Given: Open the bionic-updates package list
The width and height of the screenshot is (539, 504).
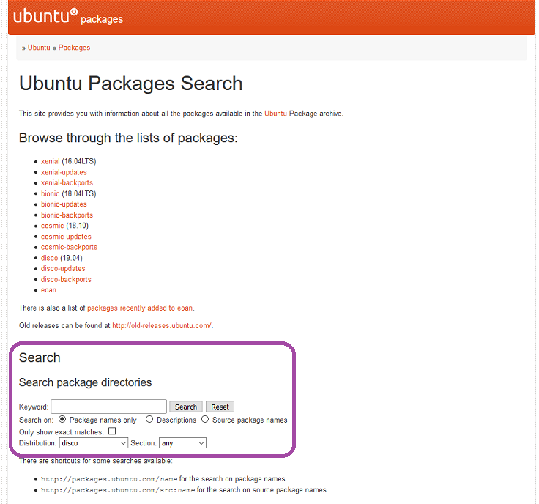Looking at the screenshot, I should [x=64, y=204].
